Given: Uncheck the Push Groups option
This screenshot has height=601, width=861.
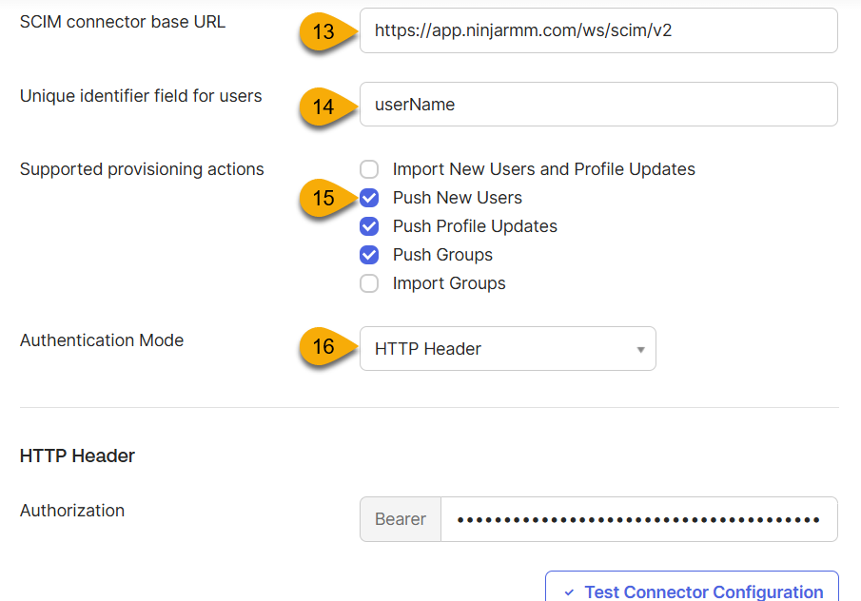Looking at the screenshot, I should click(369, 255).
